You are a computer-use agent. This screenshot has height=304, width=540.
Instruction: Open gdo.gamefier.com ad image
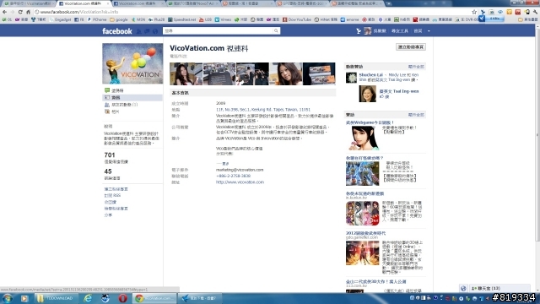pyautogui.click(x=363, y=253)
